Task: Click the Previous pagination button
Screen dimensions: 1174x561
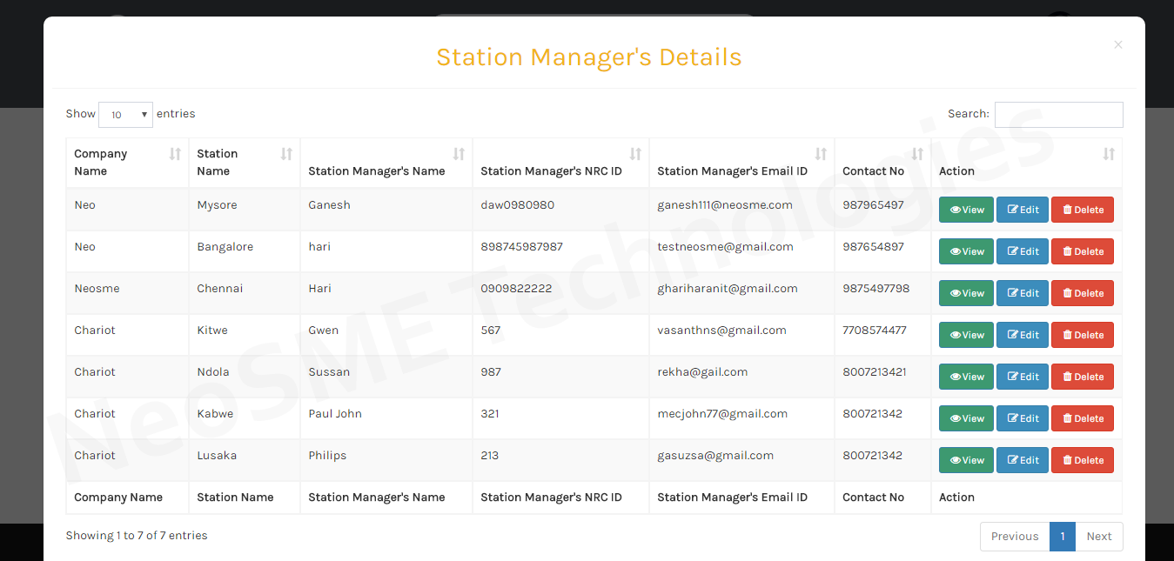Action: click(1014, 537)
